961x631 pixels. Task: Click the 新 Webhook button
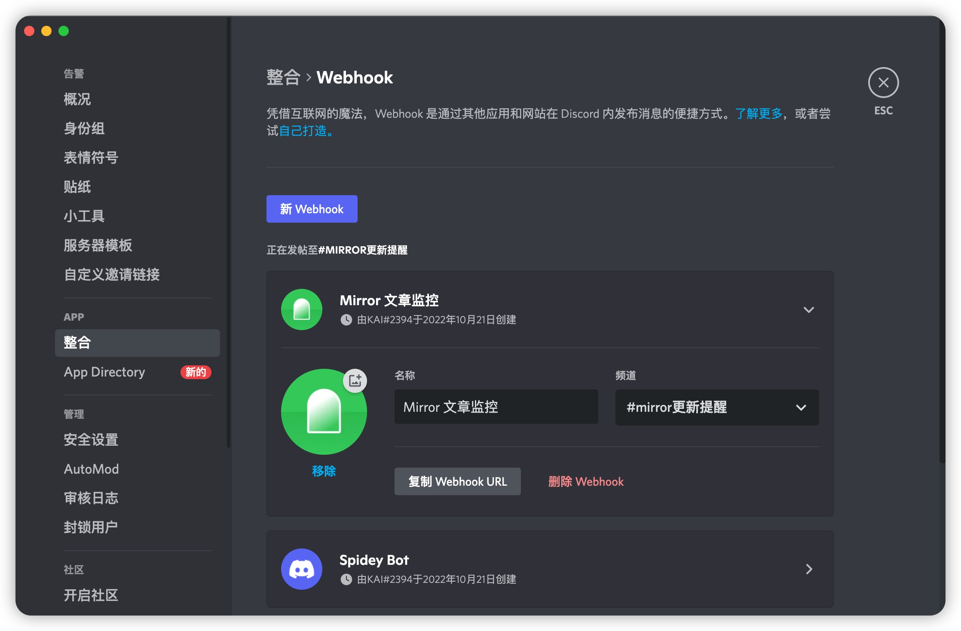click(x=312, y=209)
